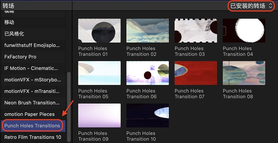Choose Punch Holes Transition 09 thumbnail
The width and height of the screenshot is (278, 143).
point(99,115)
